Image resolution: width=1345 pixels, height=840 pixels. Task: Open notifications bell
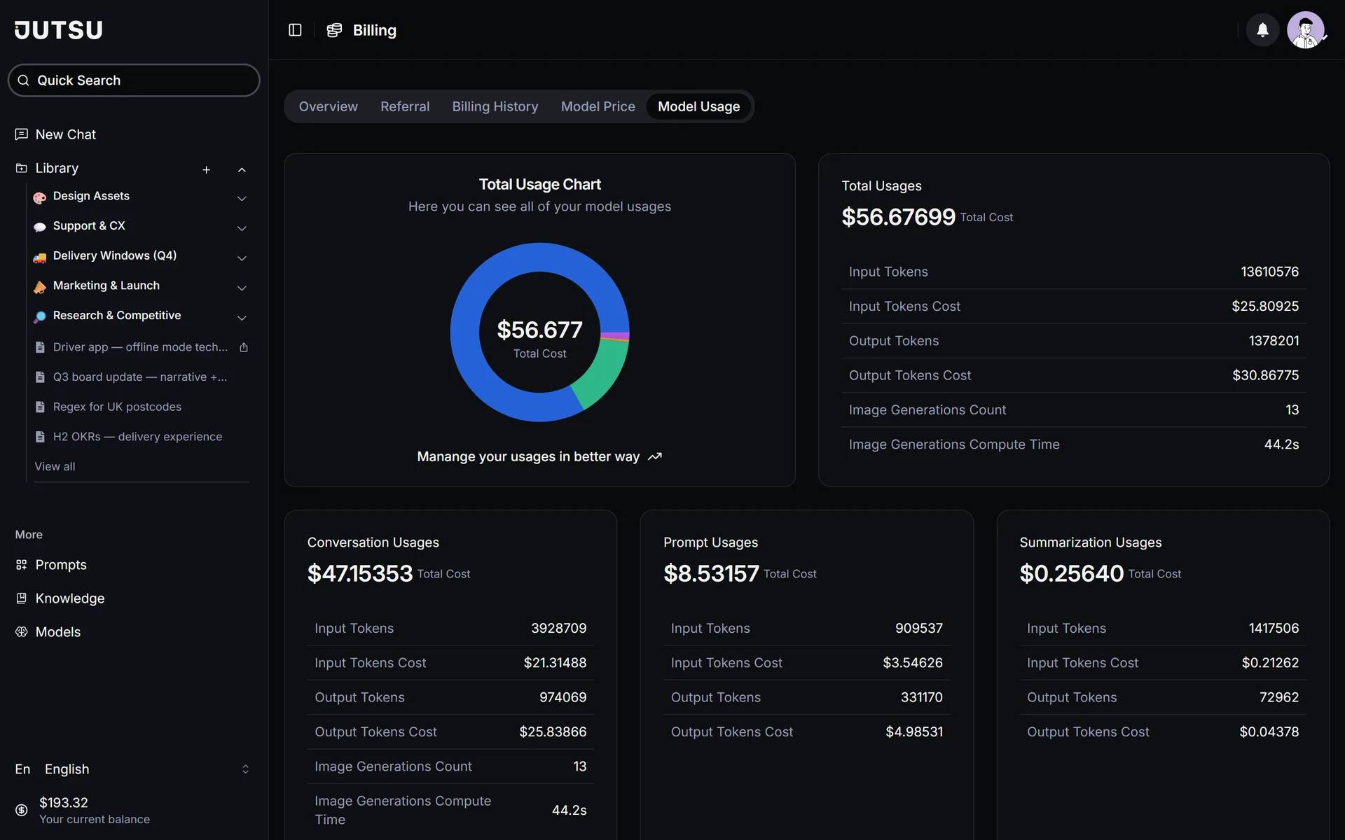(x=1262, y=30)
